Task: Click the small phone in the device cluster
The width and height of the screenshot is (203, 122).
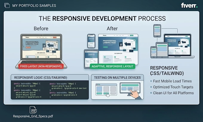Action: (154, 52)
